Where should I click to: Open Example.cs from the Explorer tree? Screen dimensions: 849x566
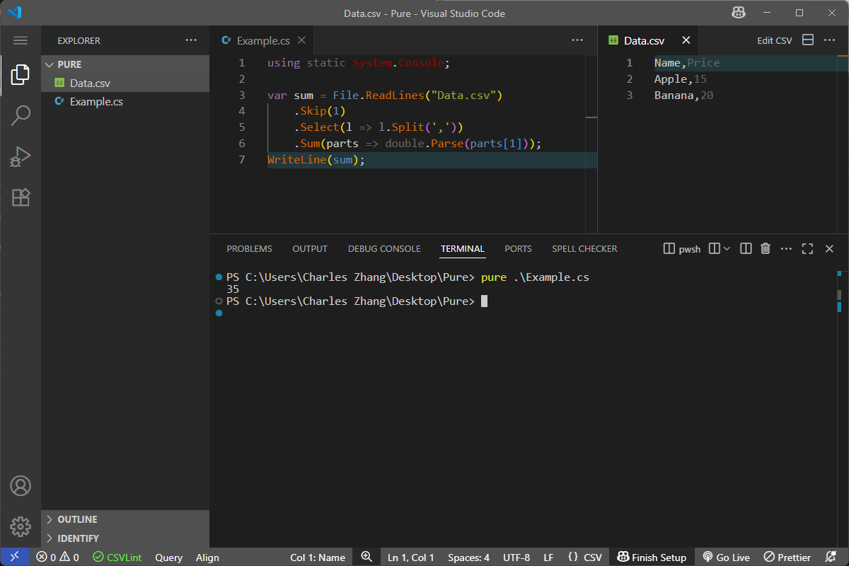point(125,101)
